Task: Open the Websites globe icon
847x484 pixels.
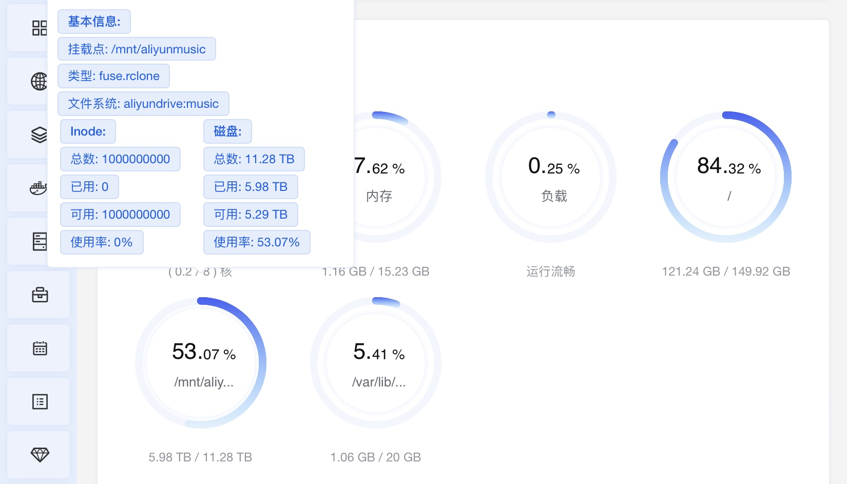Action: (x=39, y=81)
